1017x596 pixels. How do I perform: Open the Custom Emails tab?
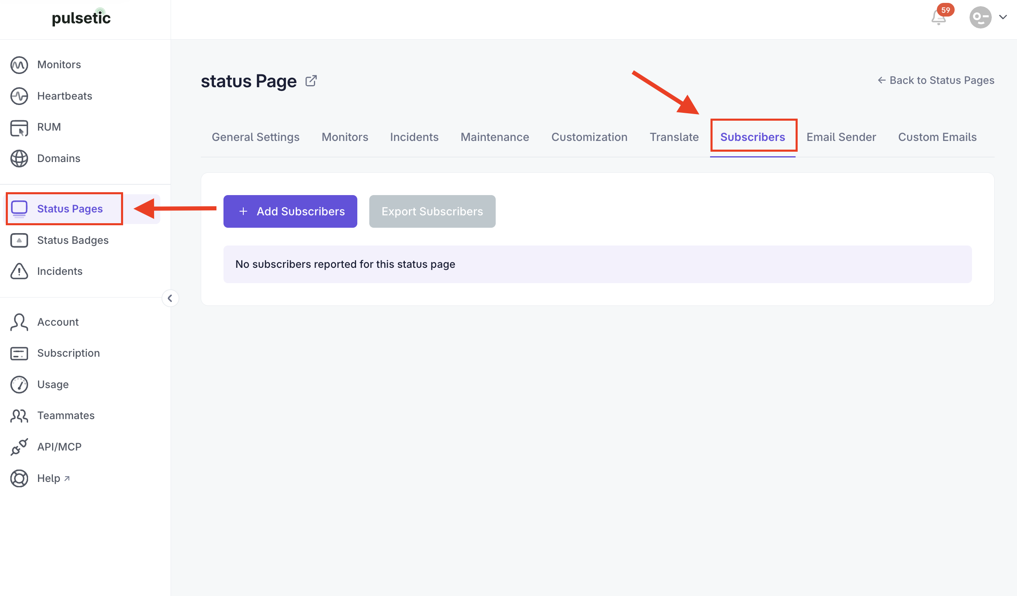[937, 137]
